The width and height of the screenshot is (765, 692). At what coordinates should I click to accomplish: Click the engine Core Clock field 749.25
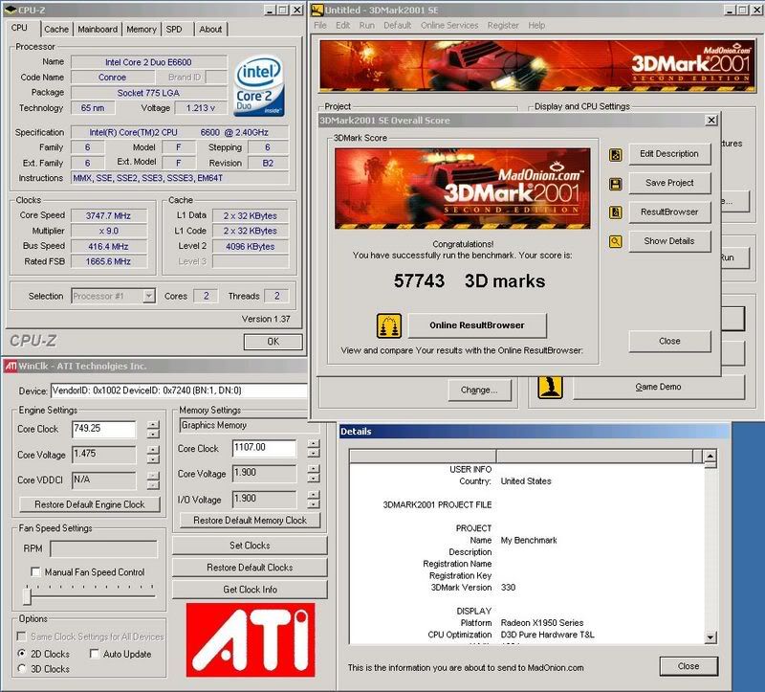click(104, 429)
